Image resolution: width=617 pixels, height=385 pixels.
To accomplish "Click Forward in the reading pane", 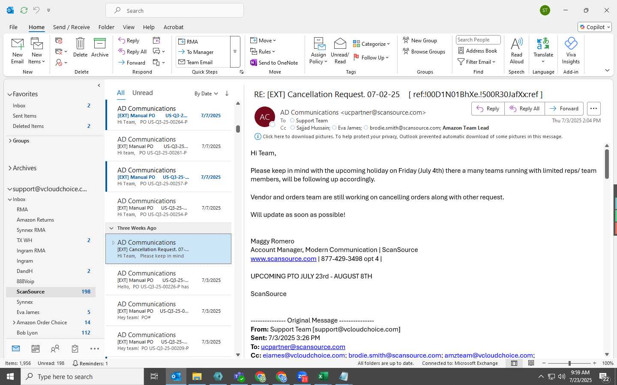I will click(x=564, y=109).
